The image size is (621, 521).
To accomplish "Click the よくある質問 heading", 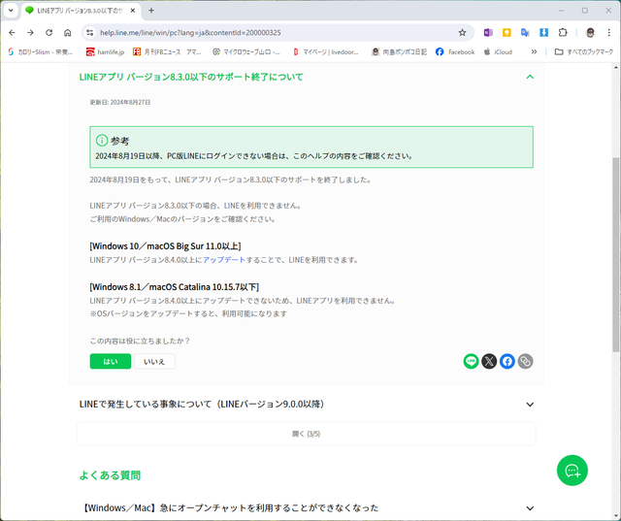I will tap(110, 475).
